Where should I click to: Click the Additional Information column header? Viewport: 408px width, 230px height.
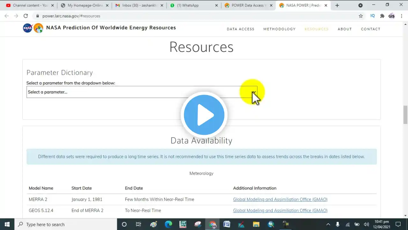pyautogui.click(x=255, y=188)
